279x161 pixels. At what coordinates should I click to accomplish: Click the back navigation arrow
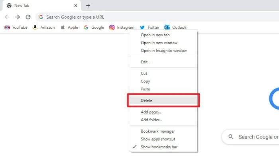pyautogui.click(x=7, y=17)
